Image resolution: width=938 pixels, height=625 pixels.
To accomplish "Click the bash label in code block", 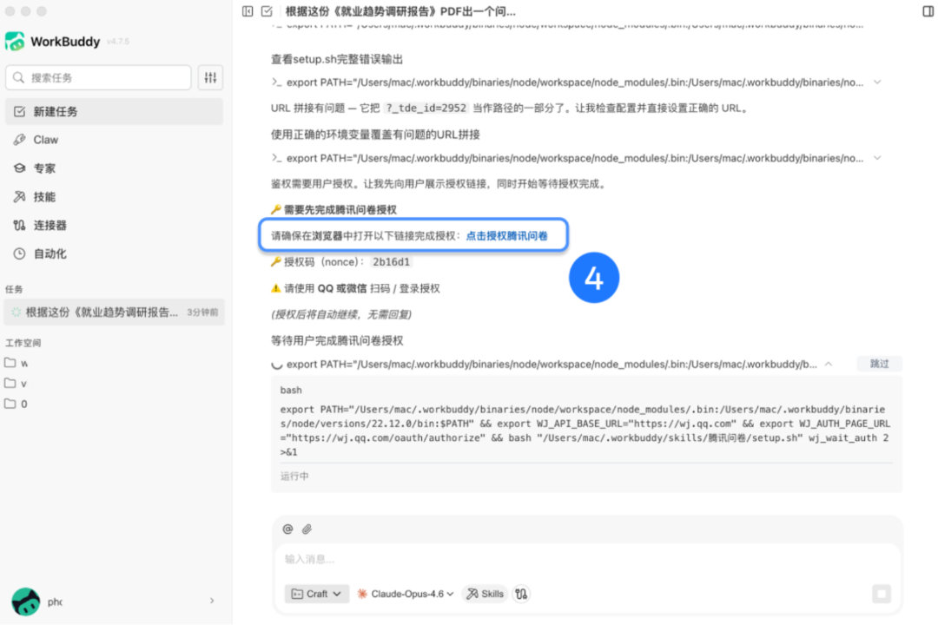I will (291, 391).
